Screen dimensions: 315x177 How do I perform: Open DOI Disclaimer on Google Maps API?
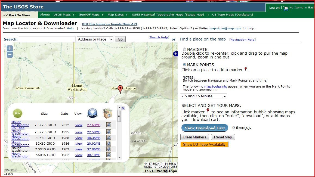pos(109,24)
